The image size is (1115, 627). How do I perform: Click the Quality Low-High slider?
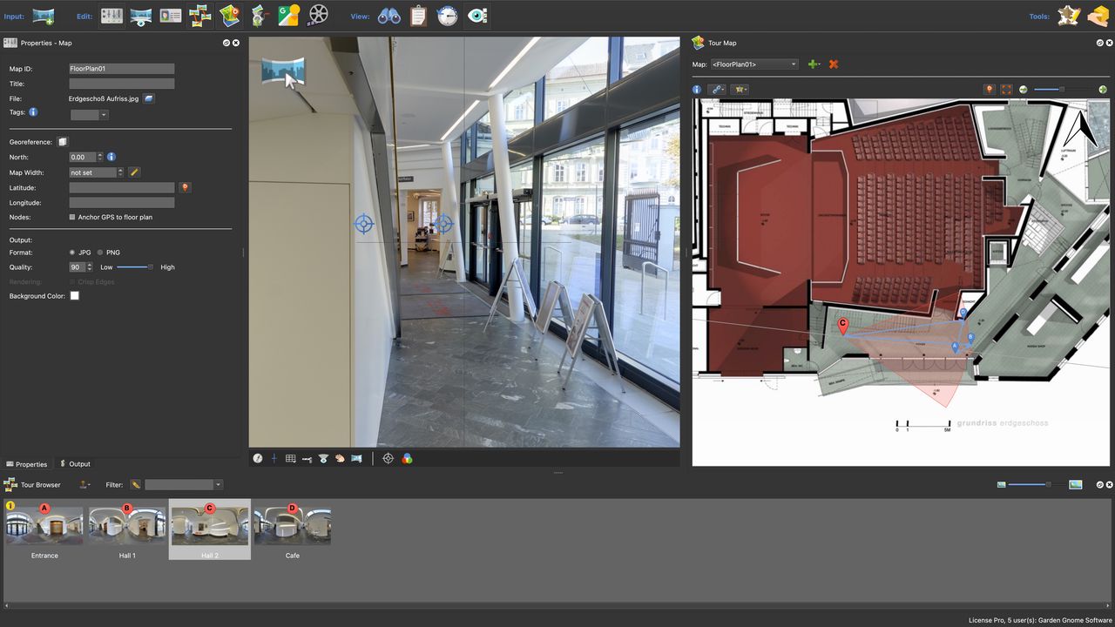(x=135, y=267)
